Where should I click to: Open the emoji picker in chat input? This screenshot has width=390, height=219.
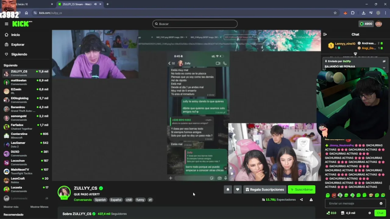tap(381, 203)
